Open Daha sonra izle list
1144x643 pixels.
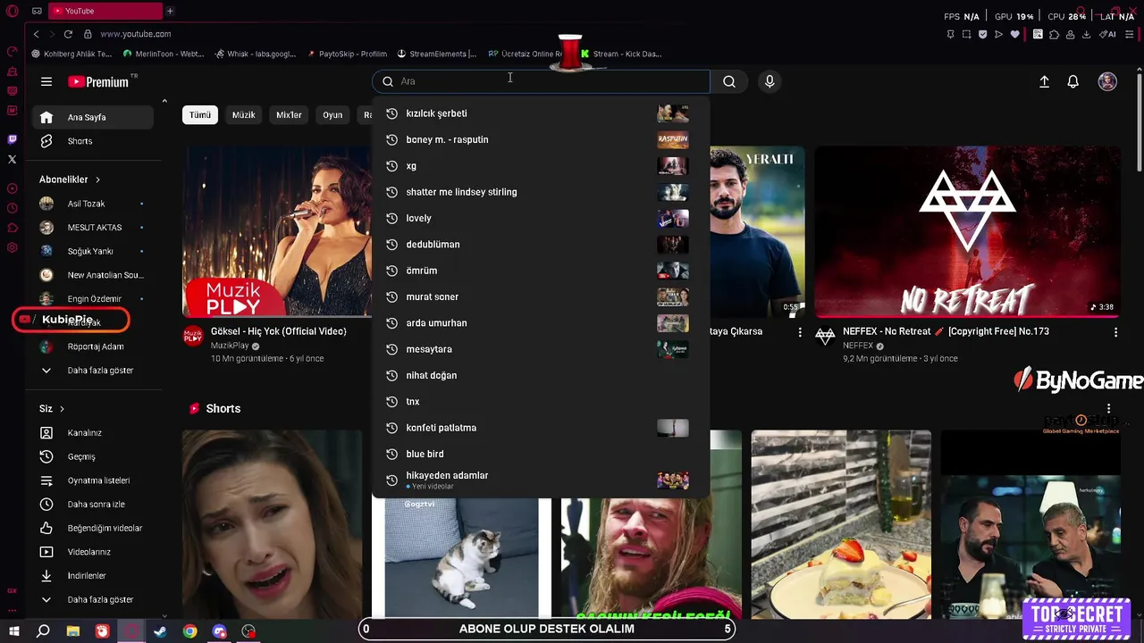pyautogui.click(x=93, y=505)
